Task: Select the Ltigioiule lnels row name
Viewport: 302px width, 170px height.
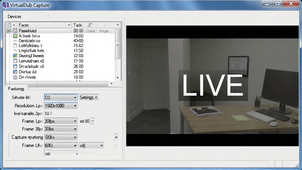Action: (x=31, y=51)
